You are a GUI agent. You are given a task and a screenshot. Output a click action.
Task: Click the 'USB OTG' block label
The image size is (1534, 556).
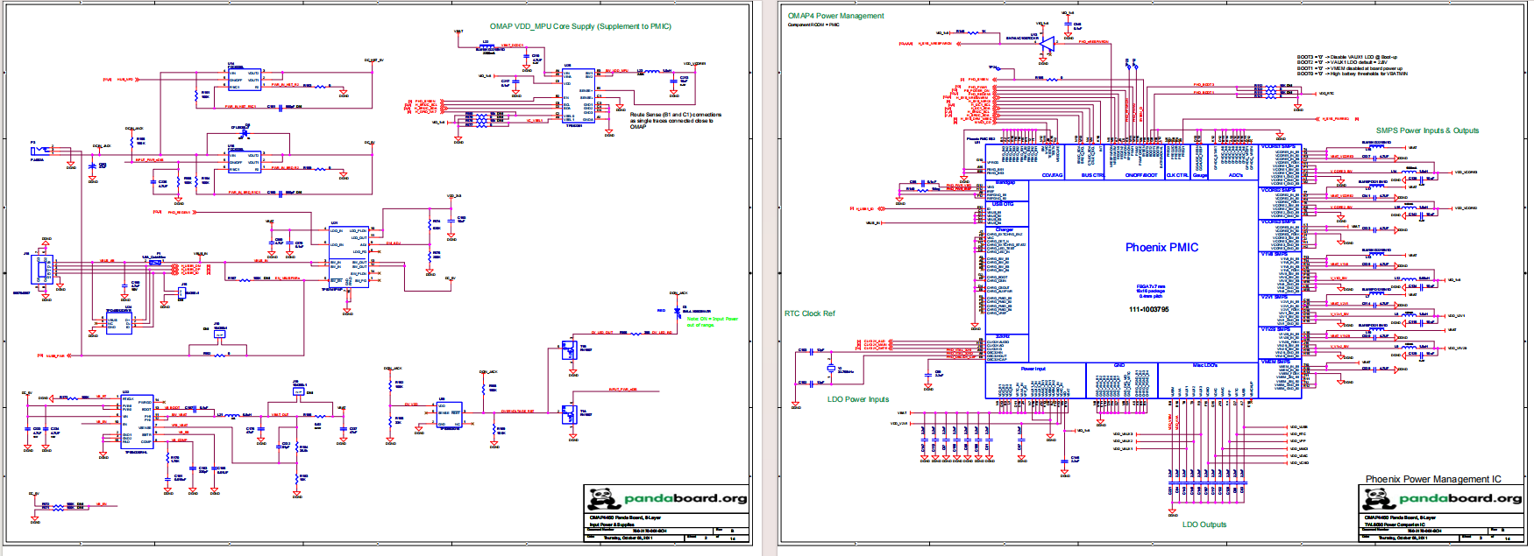click(x=1003, y=204)
